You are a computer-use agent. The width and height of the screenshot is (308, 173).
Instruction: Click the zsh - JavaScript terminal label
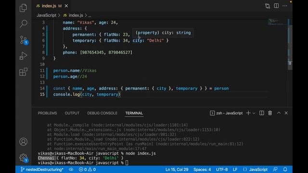pyautogui.click(x=226, y=113)
